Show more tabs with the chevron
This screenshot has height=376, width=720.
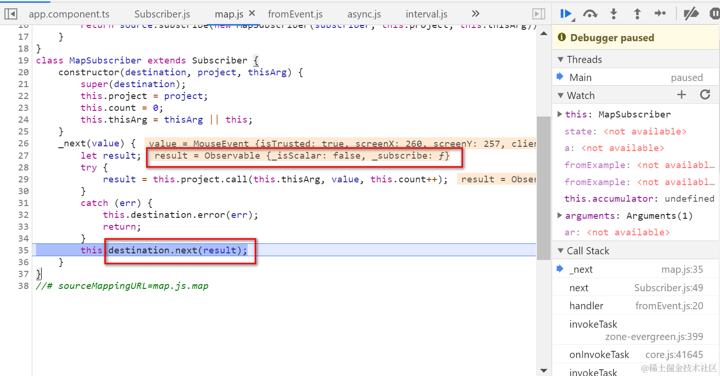[x=476, y=14]
